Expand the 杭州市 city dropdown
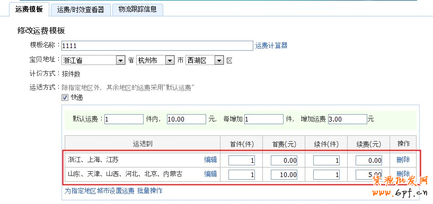The width and height of the screenshot is (433, 204). [155, 60]
